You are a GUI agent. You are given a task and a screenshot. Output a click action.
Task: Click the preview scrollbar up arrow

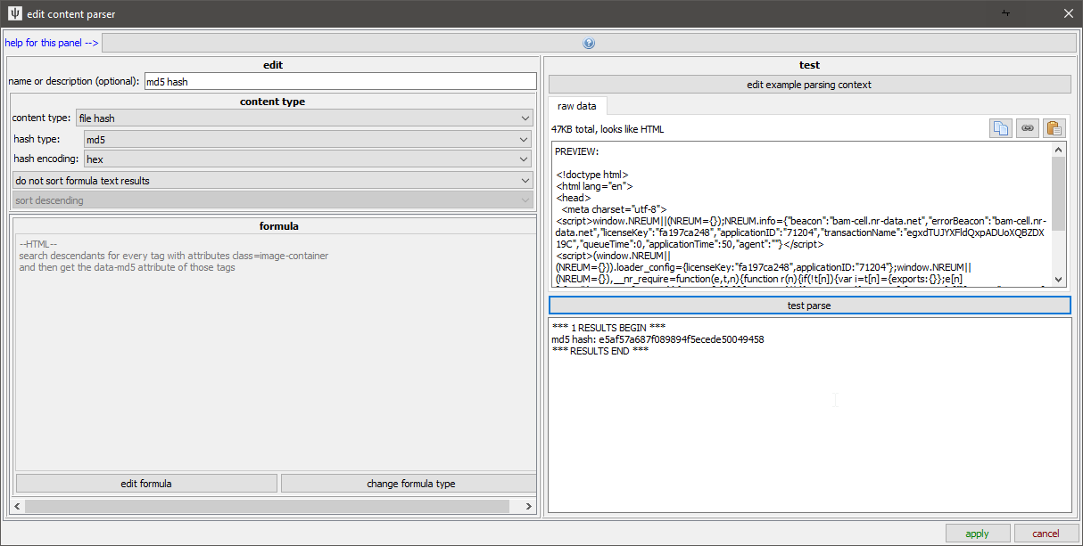point(1058,150)
